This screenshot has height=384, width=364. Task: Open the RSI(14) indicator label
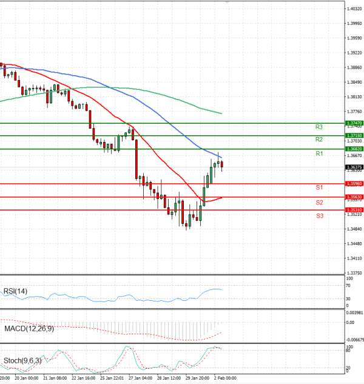click(16, 292)
